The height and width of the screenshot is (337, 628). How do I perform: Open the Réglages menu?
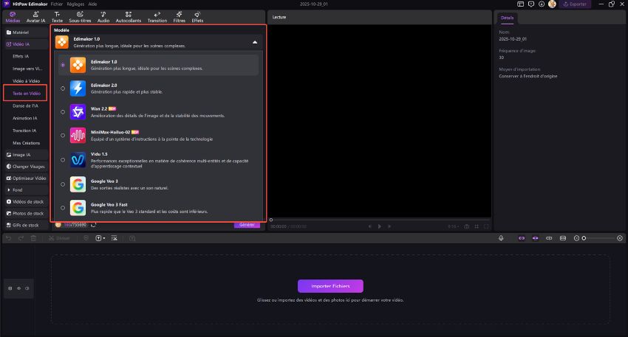(x=75, y=4)
